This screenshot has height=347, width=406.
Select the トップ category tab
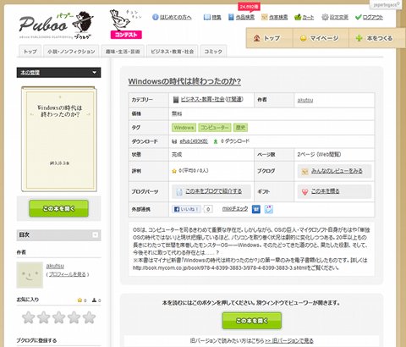click(x=30, y=52)
